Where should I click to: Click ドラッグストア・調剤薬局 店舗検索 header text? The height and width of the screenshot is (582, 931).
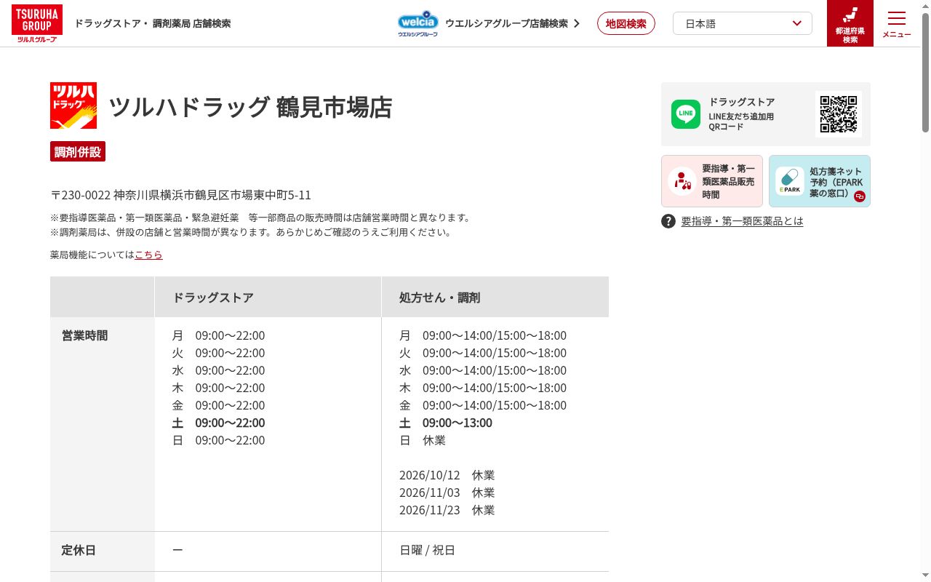click(153, 23)
